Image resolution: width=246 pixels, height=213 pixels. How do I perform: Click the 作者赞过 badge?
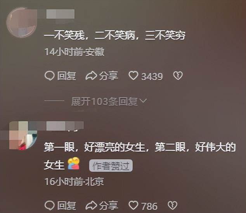click(x=111, y=166)
